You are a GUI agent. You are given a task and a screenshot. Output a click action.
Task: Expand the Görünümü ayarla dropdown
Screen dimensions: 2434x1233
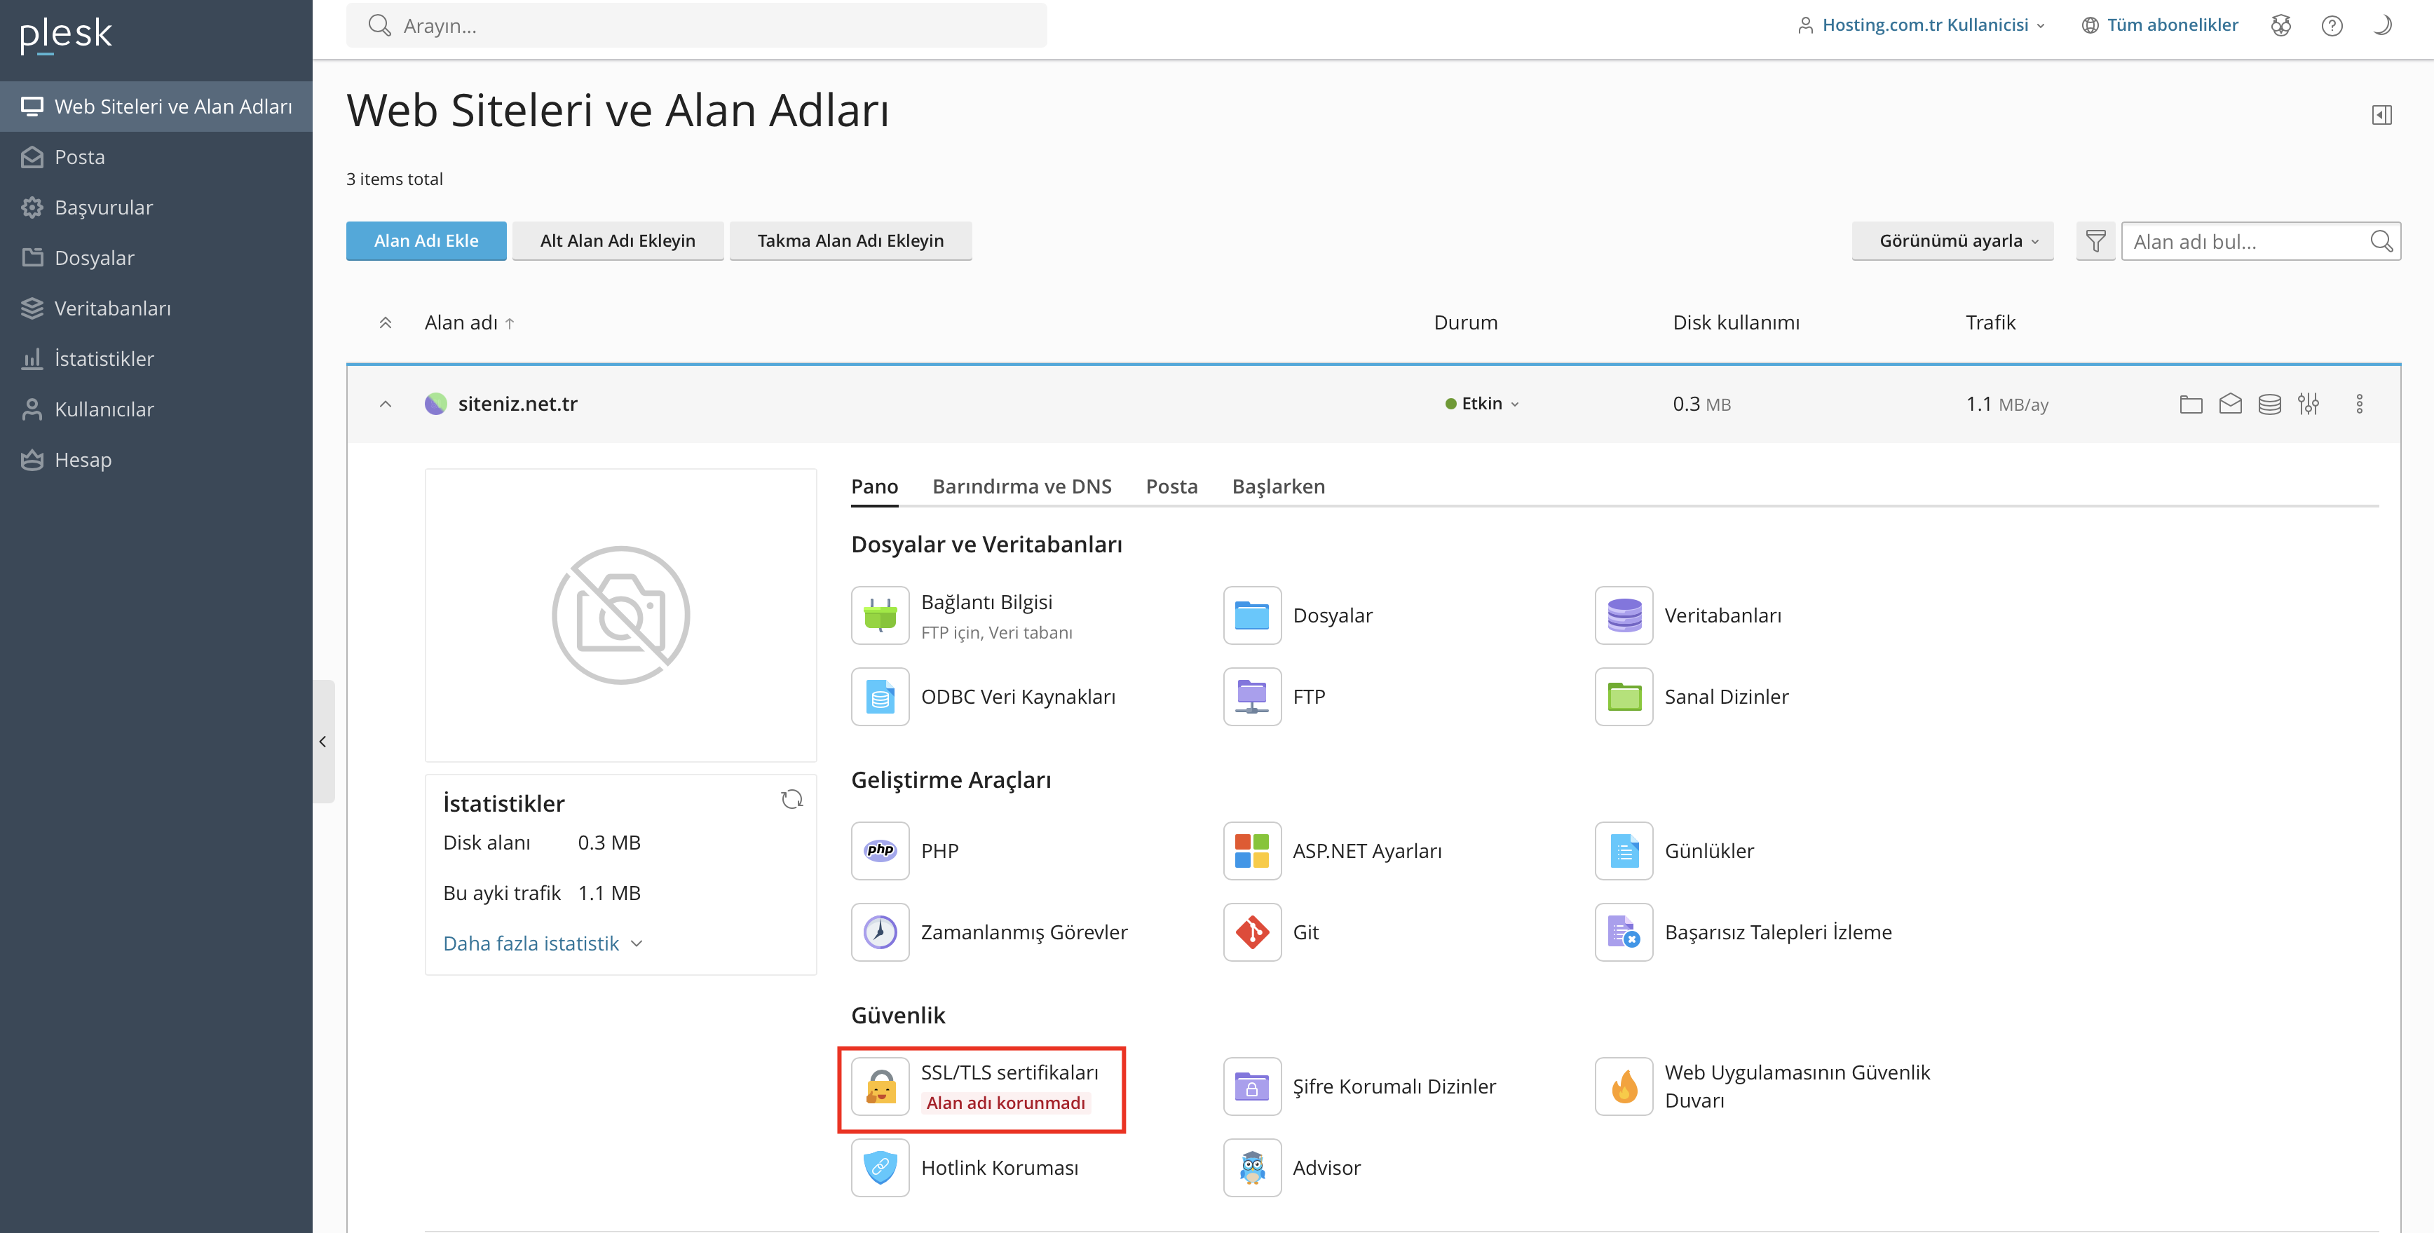point(1952,241)
